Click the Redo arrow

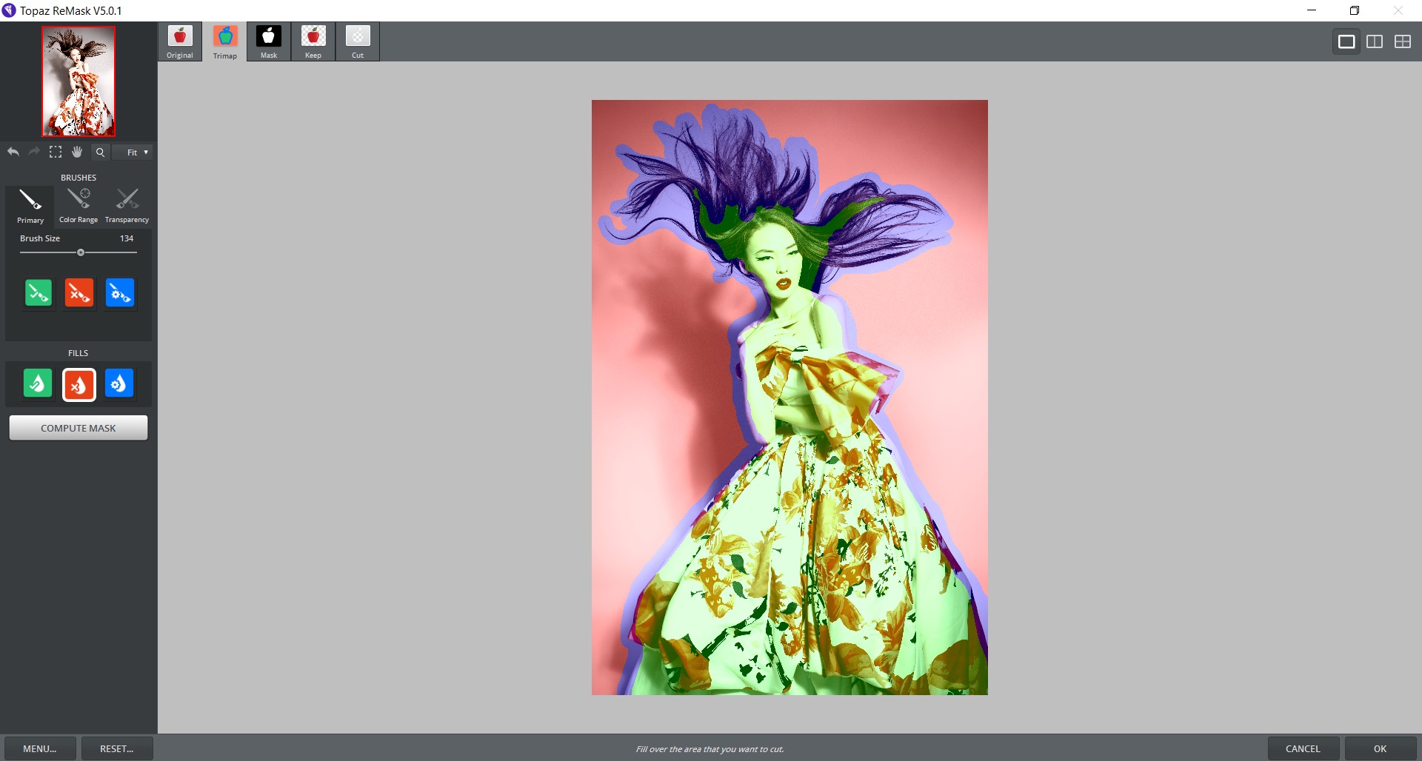pos(33,152)
